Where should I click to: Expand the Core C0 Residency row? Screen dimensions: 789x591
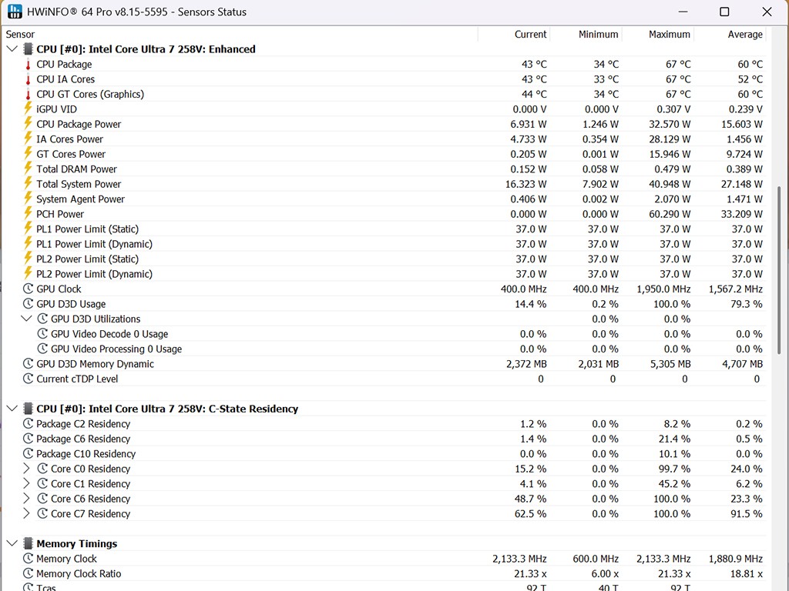[x=26, y=469]
